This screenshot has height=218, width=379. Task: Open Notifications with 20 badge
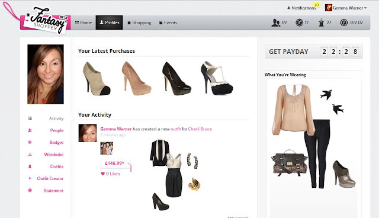tap(303, 8)
